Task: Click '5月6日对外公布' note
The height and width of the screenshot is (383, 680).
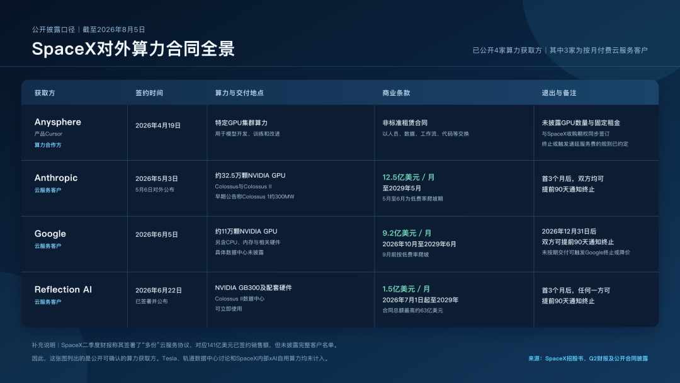Action: point(155,190)
